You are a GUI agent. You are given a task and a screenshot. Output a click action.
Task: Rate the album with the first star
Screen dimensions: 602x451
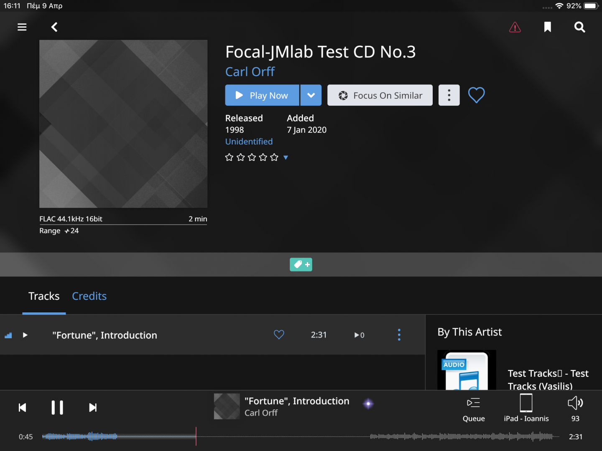[x=229, y=157]
